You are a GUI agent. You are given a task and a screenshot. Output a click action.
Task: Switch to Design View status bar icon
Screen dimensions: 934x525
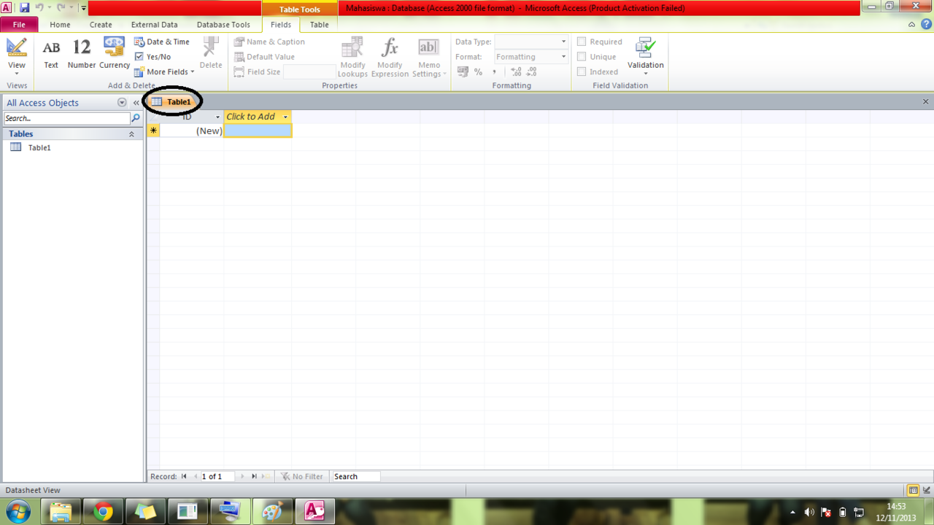tap(927, 491)
